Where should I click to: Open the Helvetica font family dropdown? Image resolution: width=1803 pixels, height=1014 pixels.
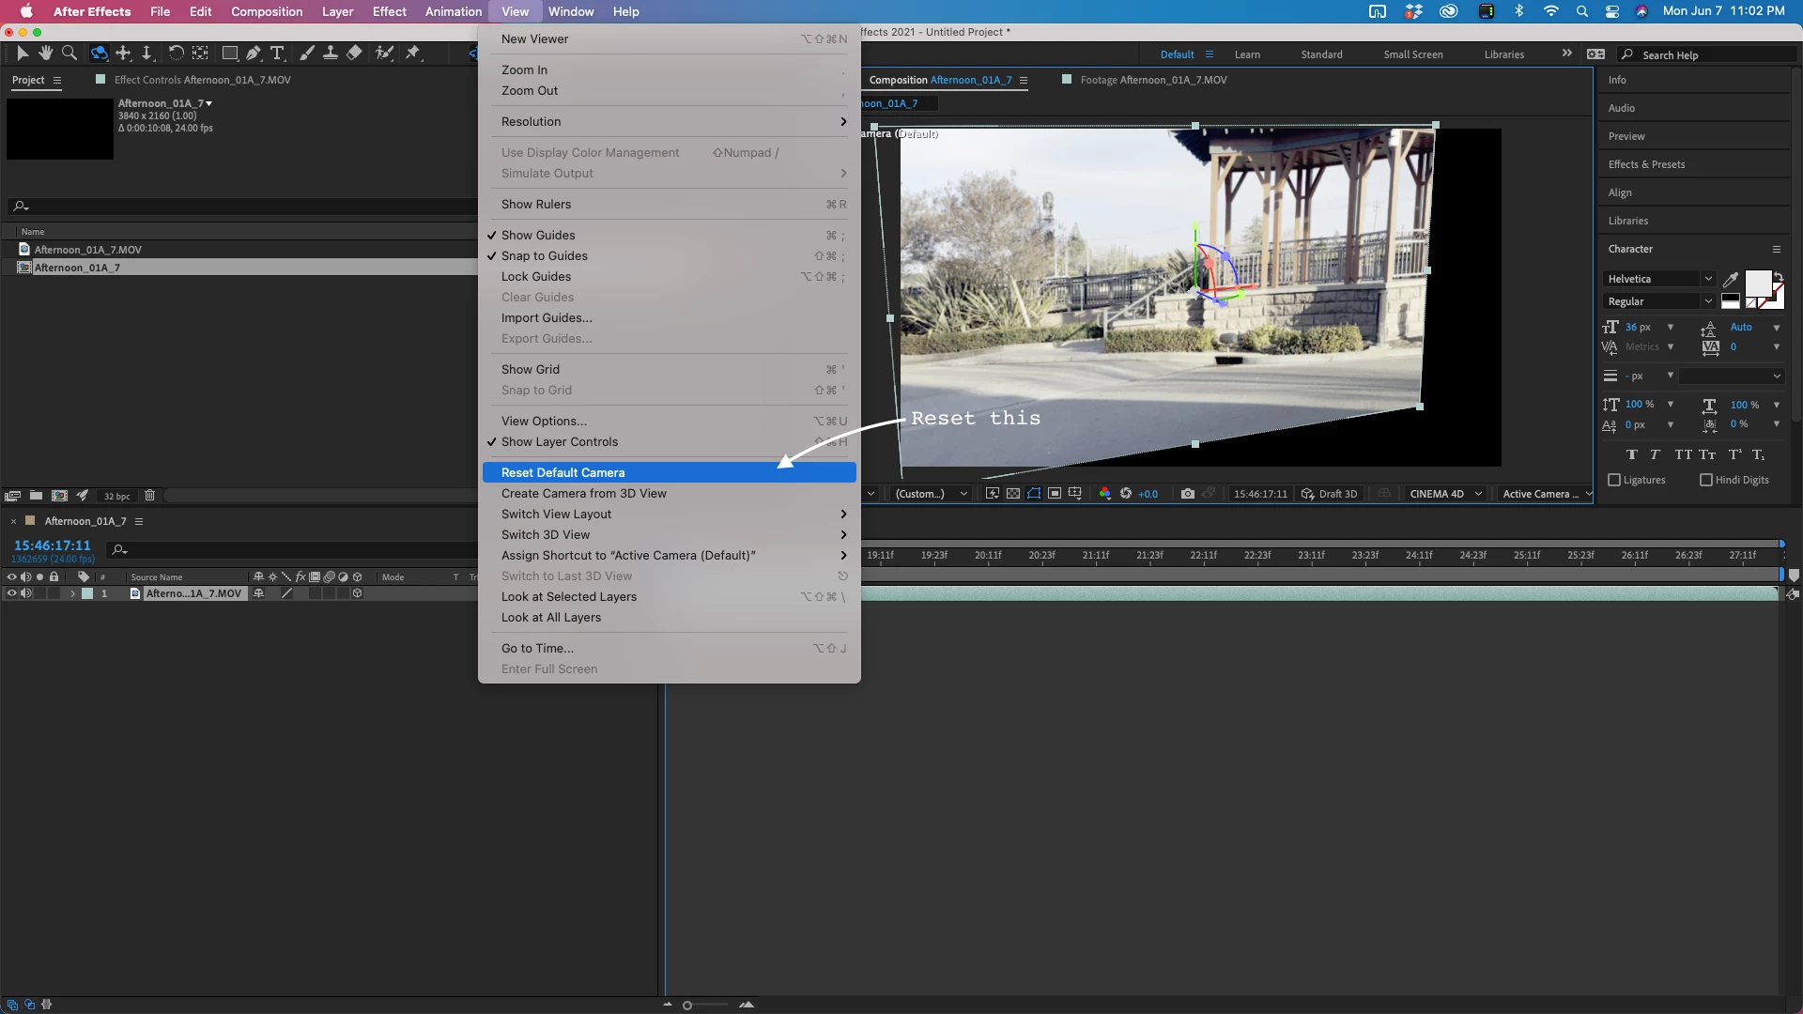tap(1707, 279)
